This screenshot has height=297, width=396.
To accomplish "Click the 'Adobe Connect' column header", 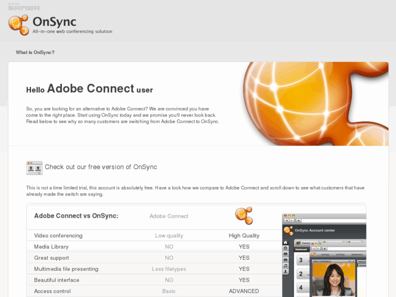I will click(169, 216).
